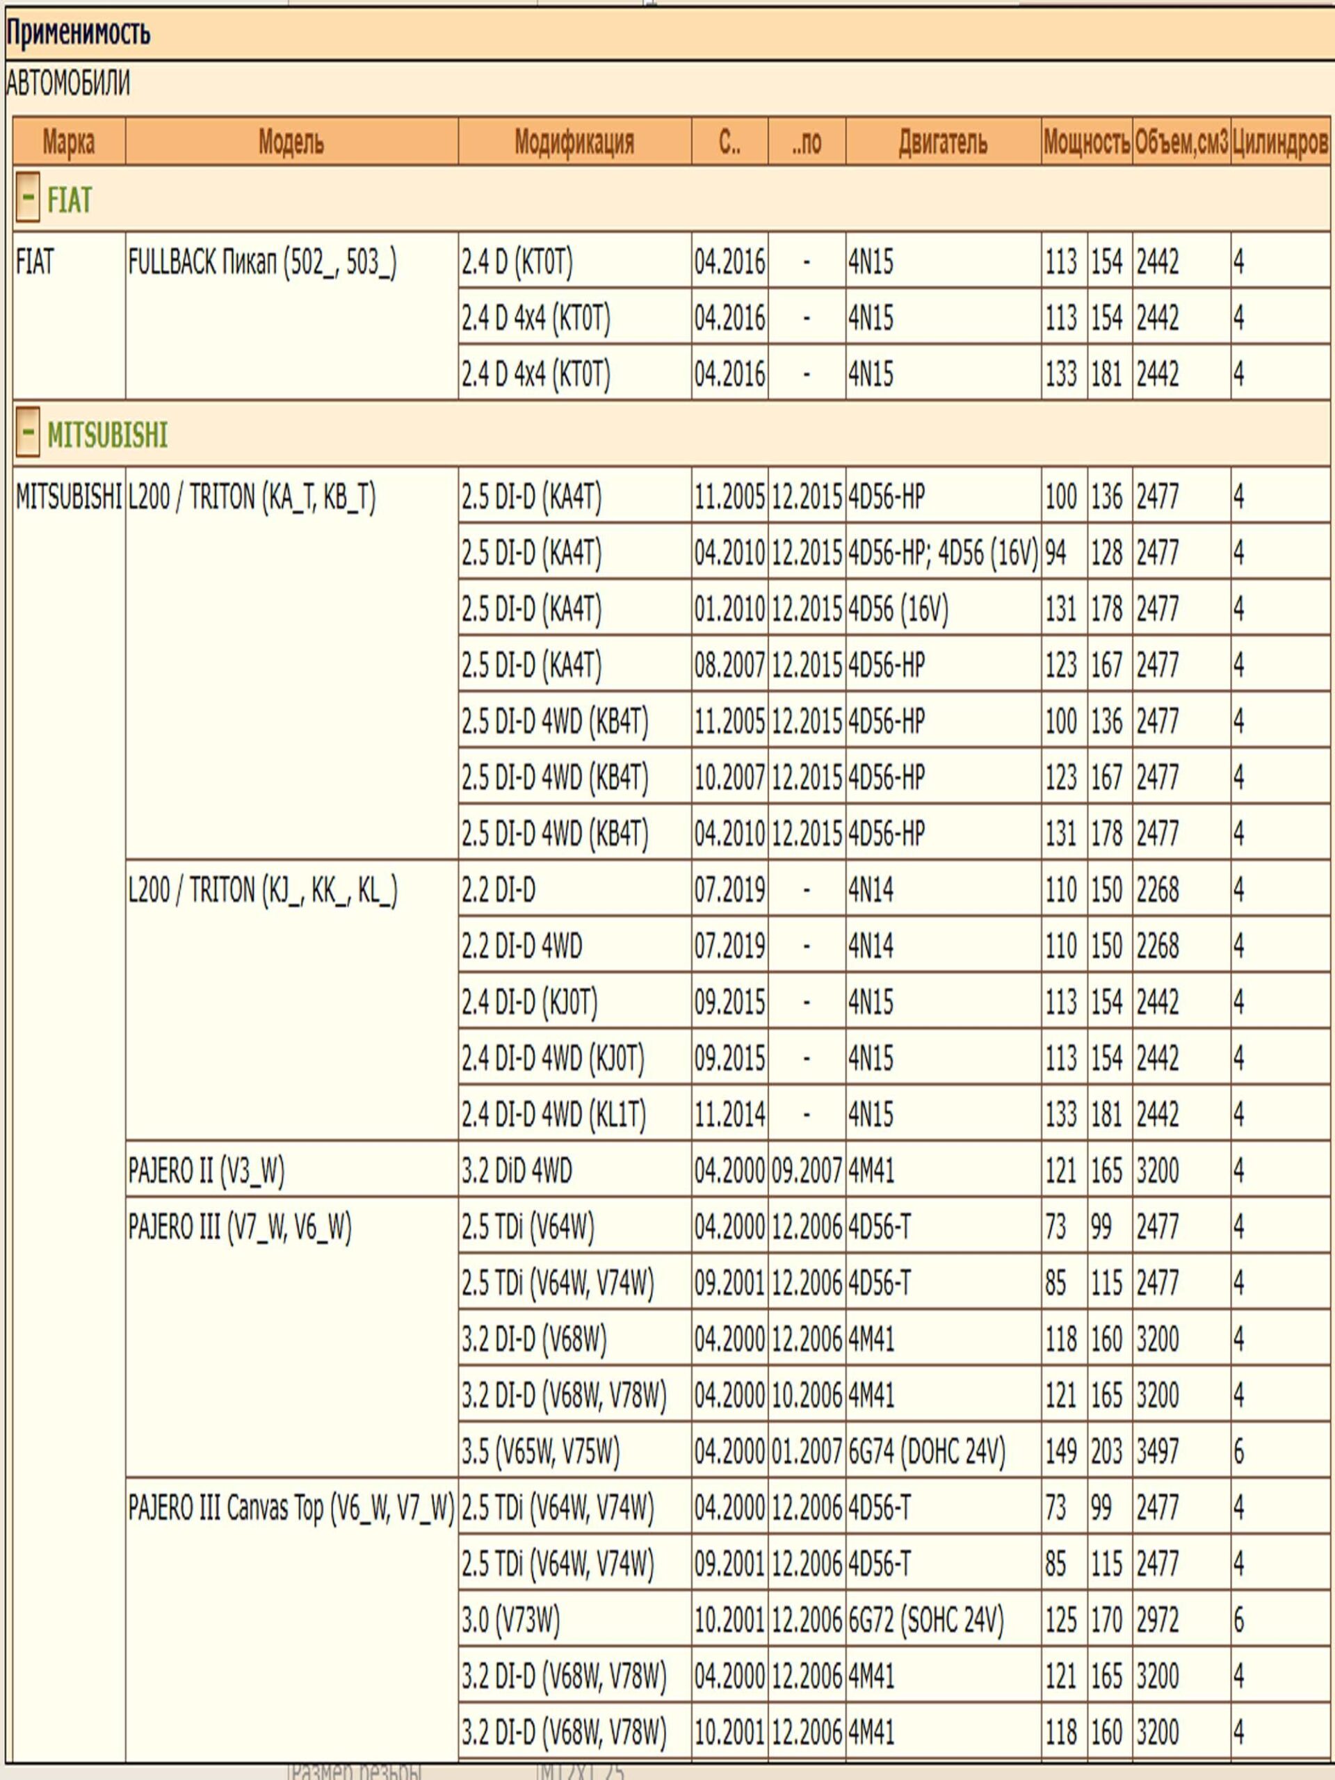
Task: Click L200 / TRITON (KA_T, KB_T) model
Action: tap(252, 496)
